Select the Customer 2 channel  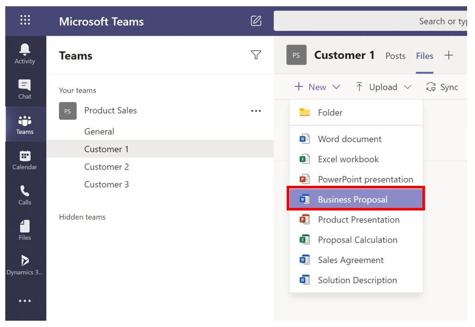pyautogui.click(x=107, y=167)
